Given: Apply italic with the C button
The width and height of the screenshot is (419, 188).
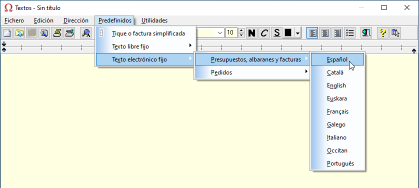Looking at the screenshot, I should click(x=264, y=33).
